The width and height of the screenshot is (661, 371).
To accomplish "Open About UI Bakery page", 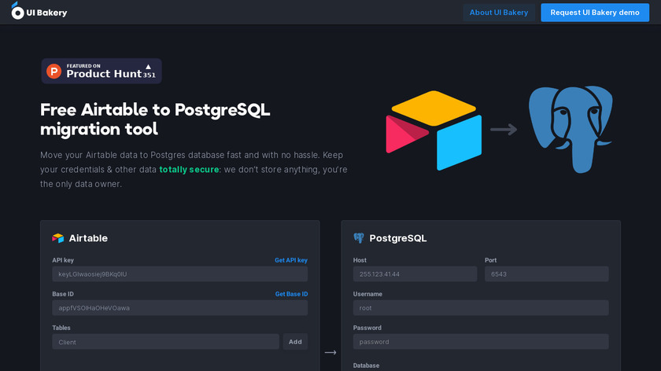I will tap(499, 13).
